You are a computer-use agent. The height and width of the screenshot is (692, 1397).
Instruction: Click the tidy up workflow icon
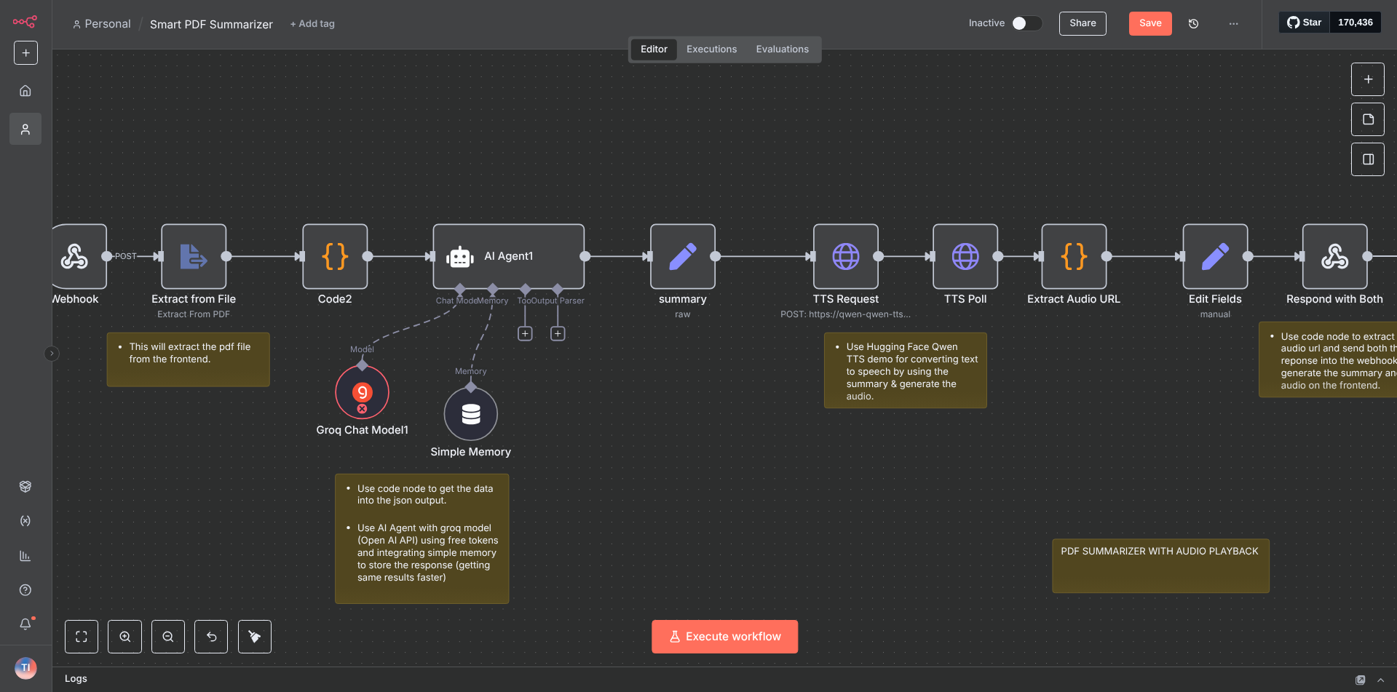(x=254, y=637)
